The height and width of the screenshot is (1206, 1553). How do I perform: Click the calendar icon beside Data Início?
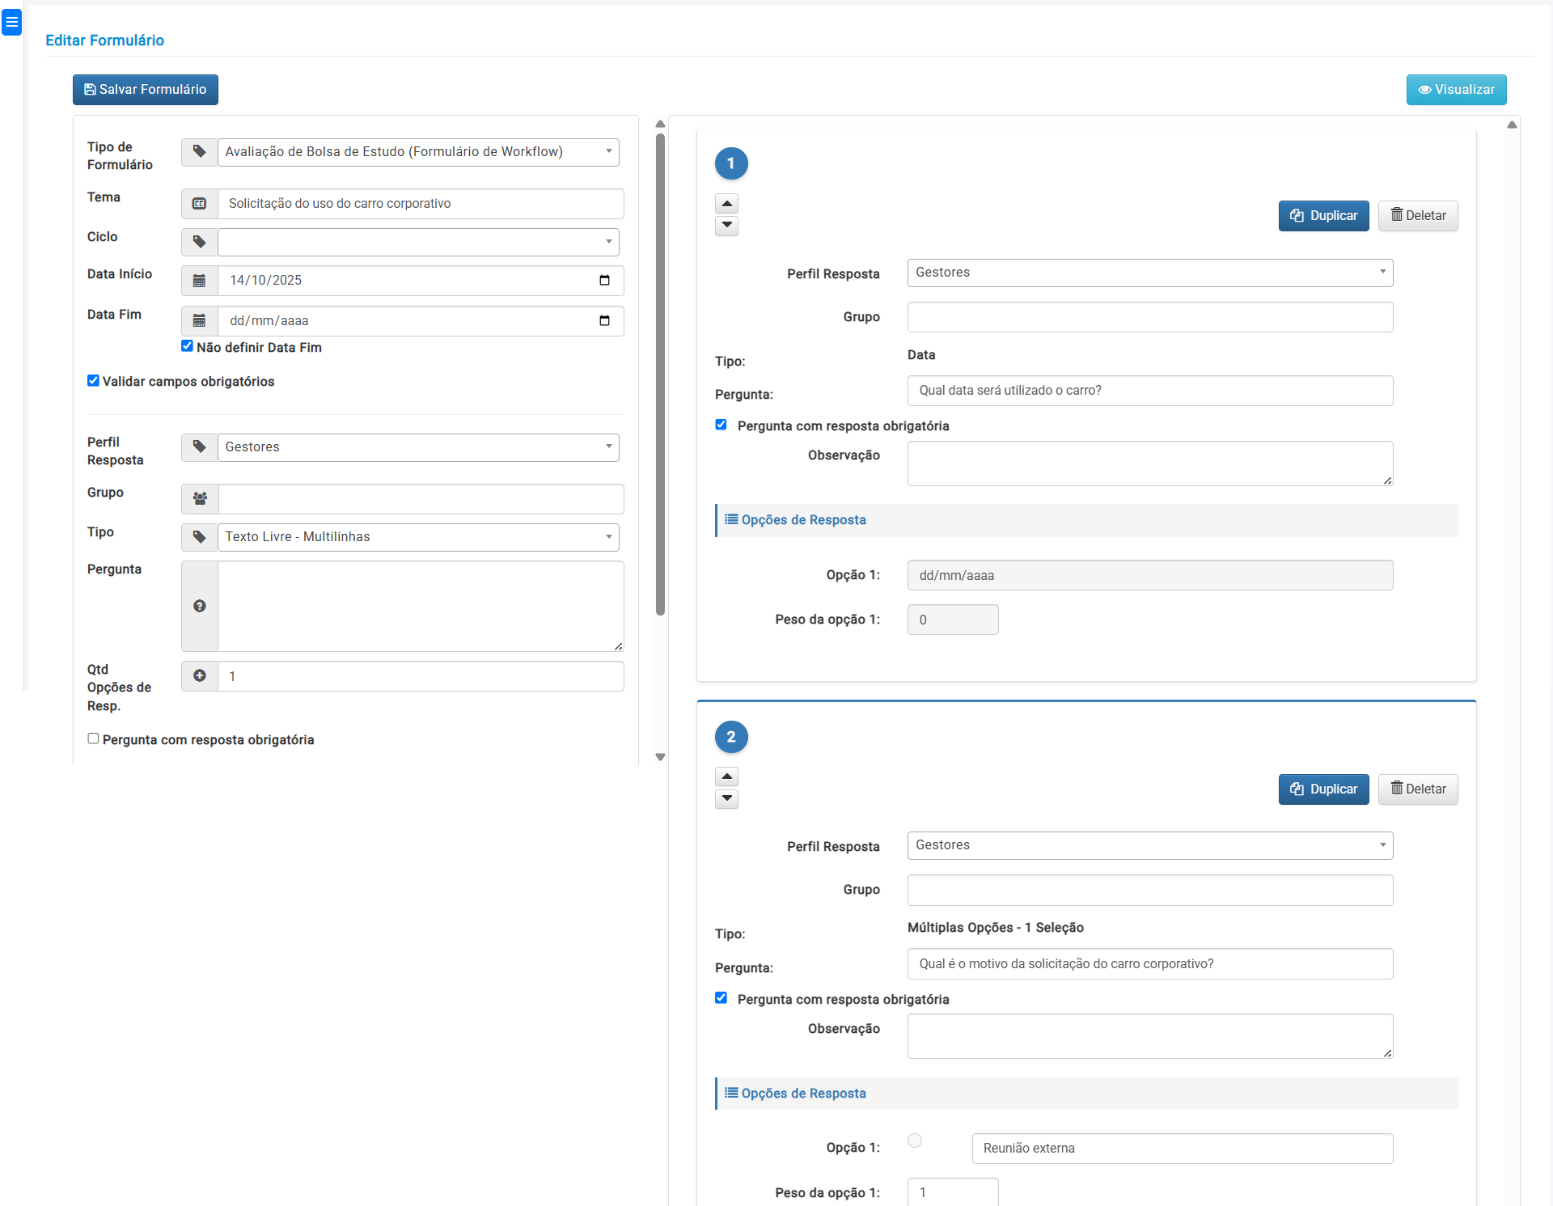199,281
